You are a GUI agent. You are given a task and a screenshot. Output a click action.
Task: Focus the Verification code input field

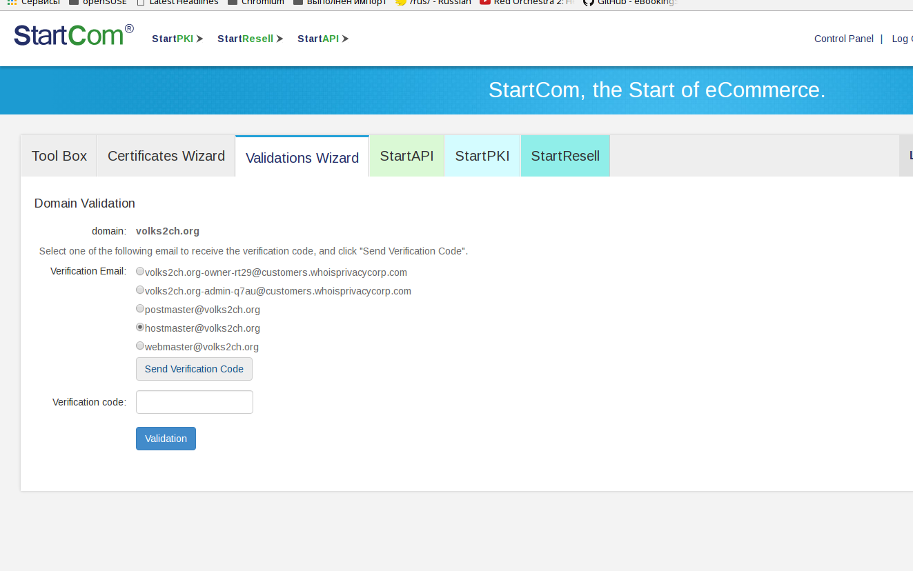click(x=195, y=402)
